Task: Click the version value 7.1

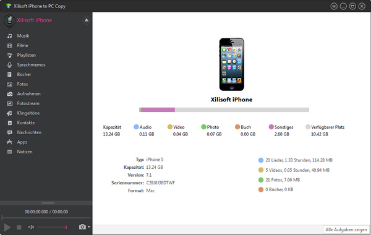Action: pyautogui.click(x=149, y=175)
